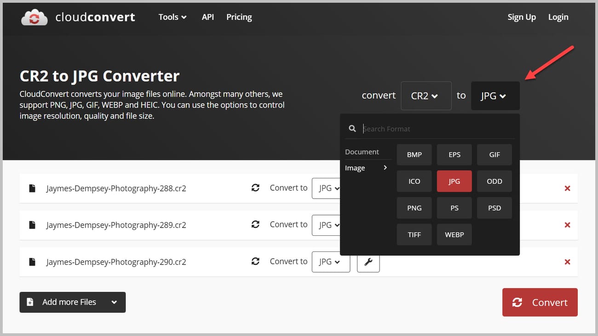
Task: Open the CR2 input format dropdown
Action: (425, 96)
